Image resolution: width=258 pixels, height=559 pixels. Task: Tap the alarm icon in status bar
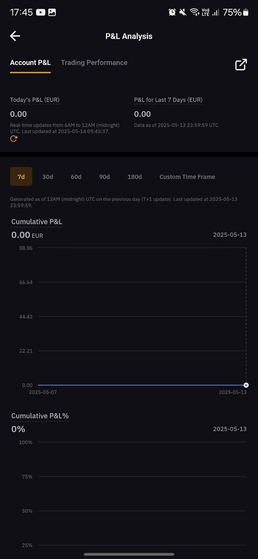[x=172, y=12]
